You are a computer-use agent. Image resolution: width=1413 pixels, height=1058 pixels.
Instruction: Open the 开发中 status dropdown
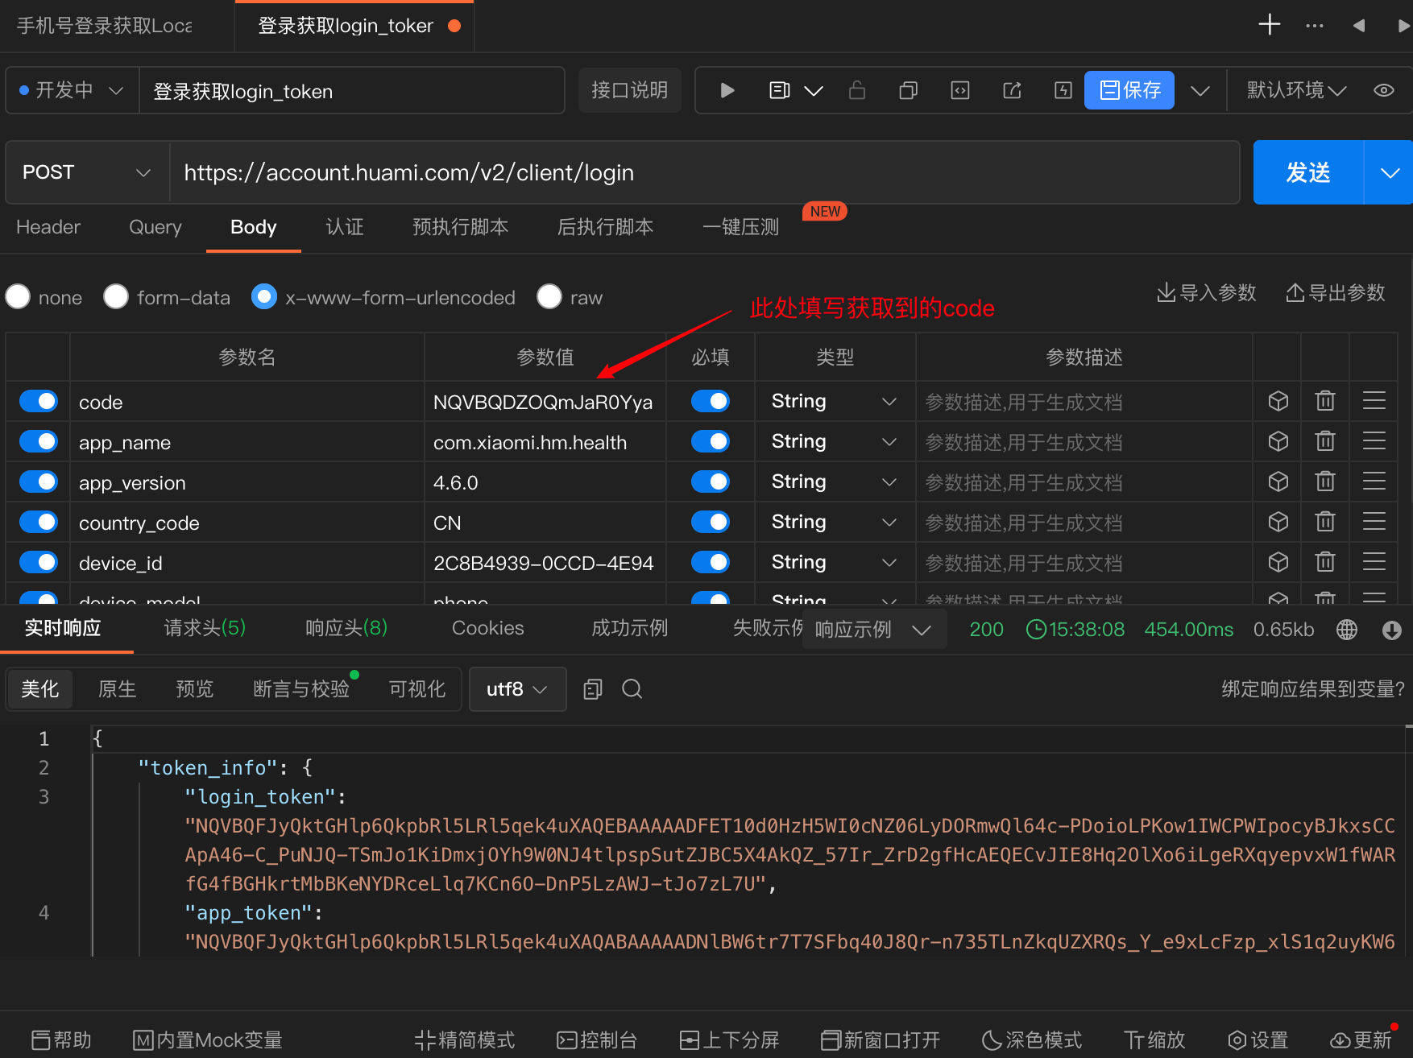click(x=72, y=90)
